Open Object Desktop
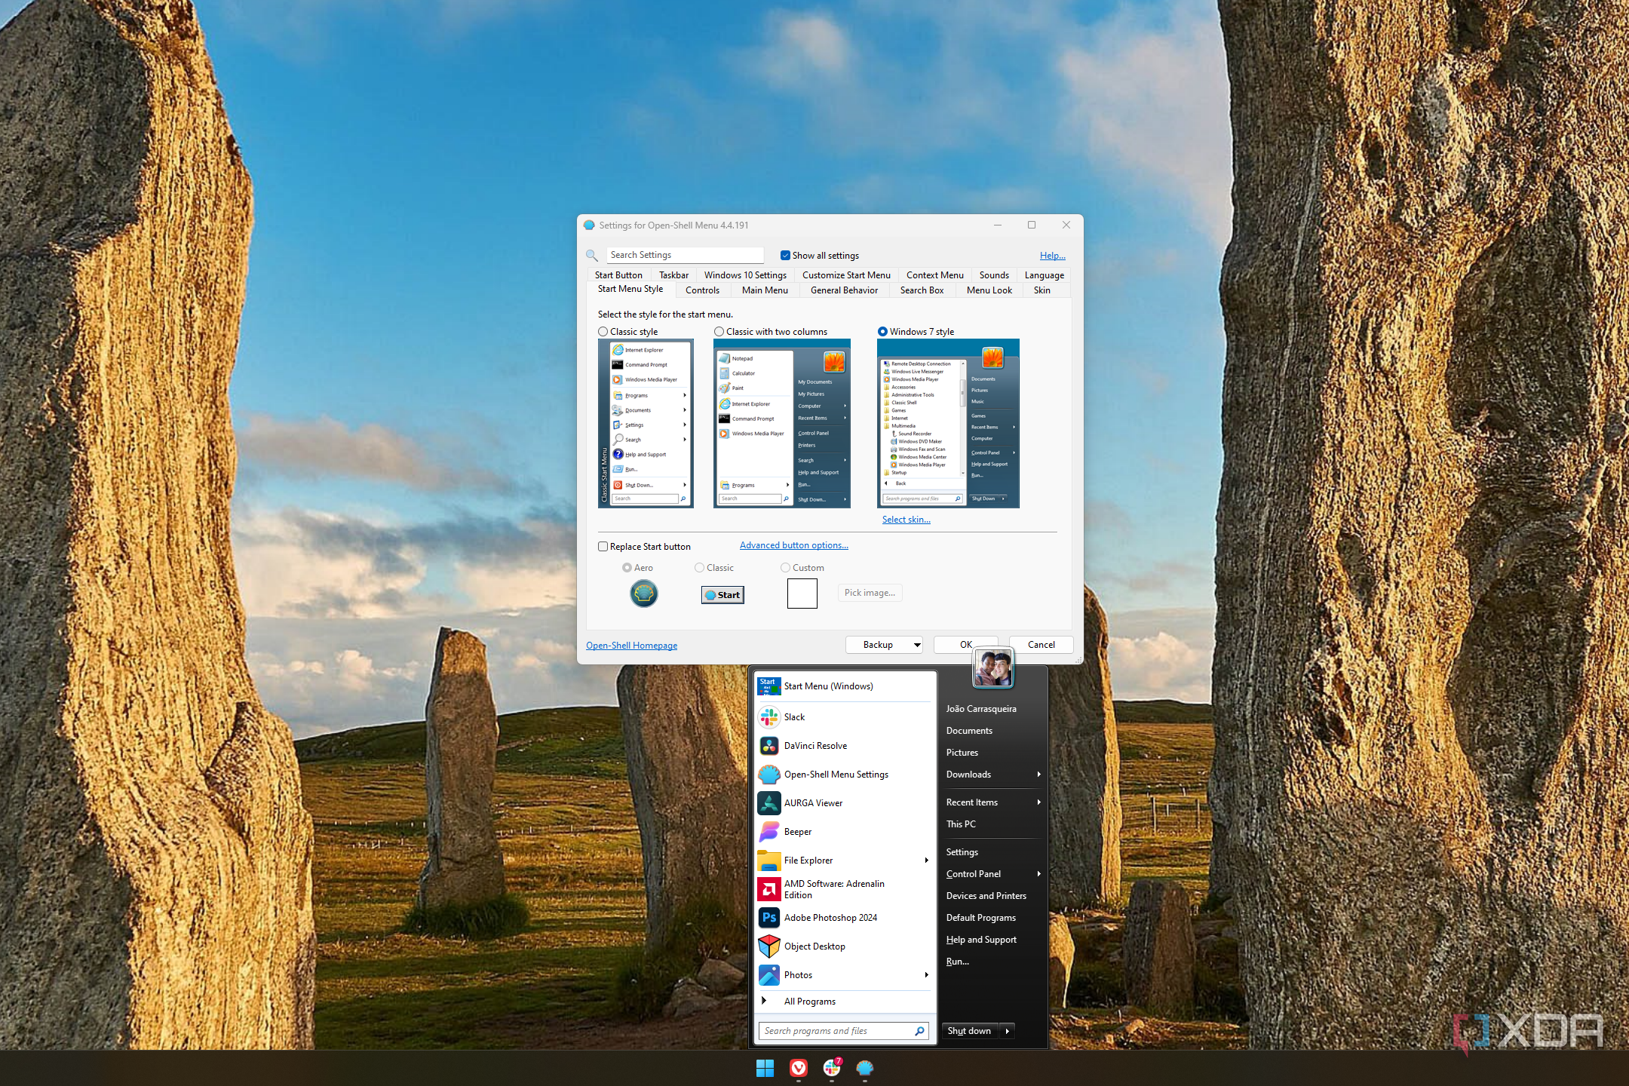Viewport: 1629px width, 1086px height. point(813,946)
